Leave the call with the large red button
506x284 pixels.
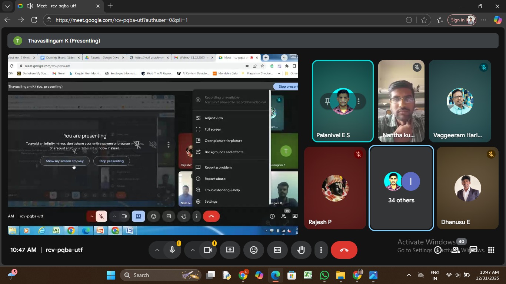point(344,250)
